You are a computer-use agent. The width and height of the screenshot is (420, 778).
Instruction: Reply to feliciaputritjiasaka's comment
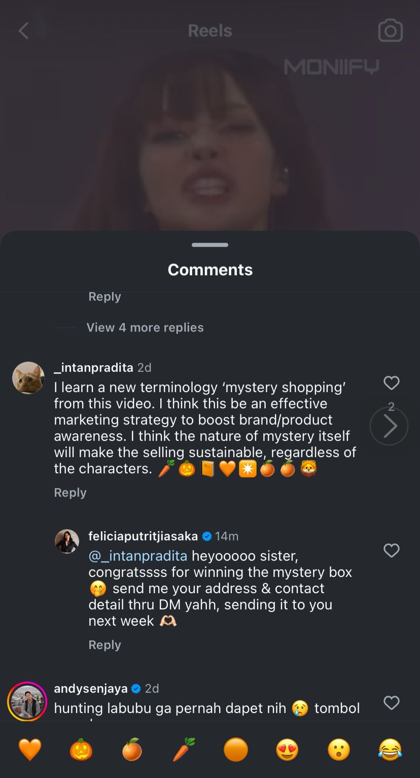pos(104,645)
